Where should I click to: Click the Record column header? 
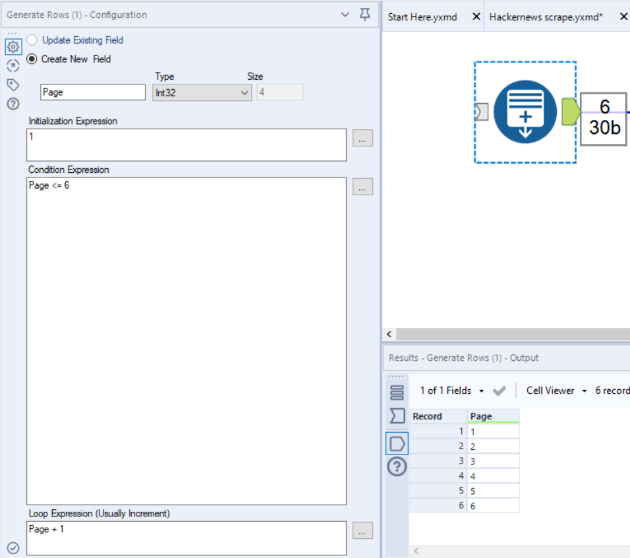click(x=438, y=416)
